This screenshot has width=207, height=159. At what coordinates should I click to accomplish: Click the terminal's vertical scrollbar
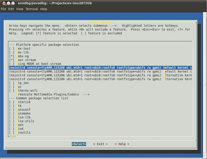click(x=205, y=83)
